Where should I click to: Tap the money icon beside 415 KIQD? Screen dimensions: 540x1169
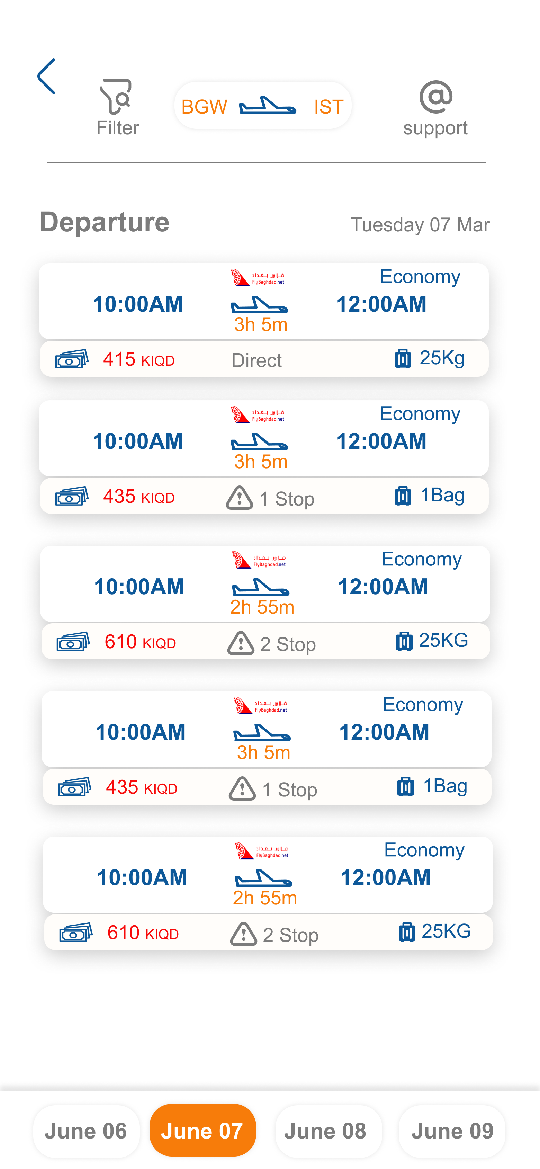[x=72, y=359]
